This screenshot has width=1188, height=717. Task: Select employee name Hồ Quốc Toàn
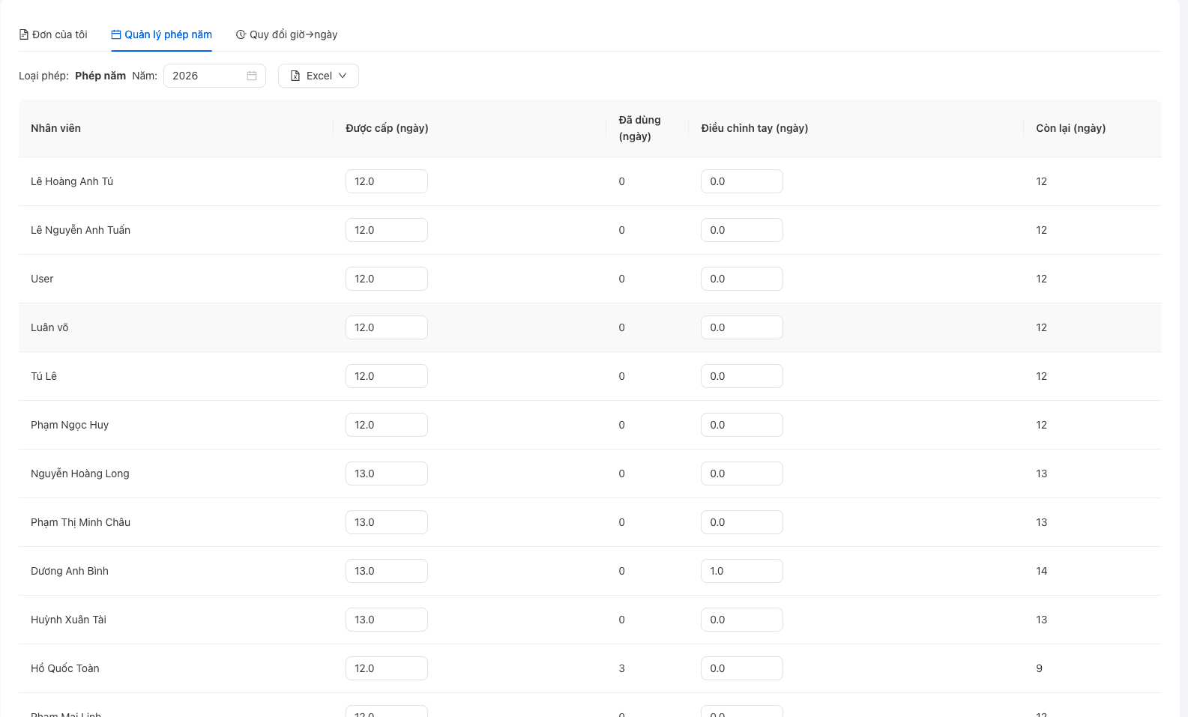tap(65, 668)
